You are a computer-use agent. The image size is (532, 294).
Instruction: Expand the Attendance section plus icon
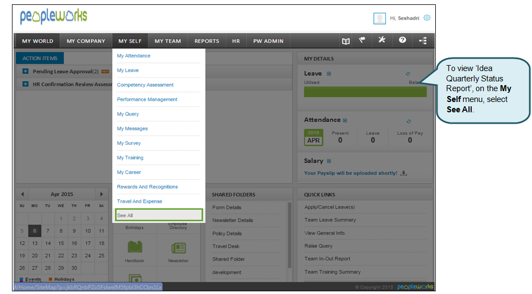pyautogui.click(x=345, y=120)
